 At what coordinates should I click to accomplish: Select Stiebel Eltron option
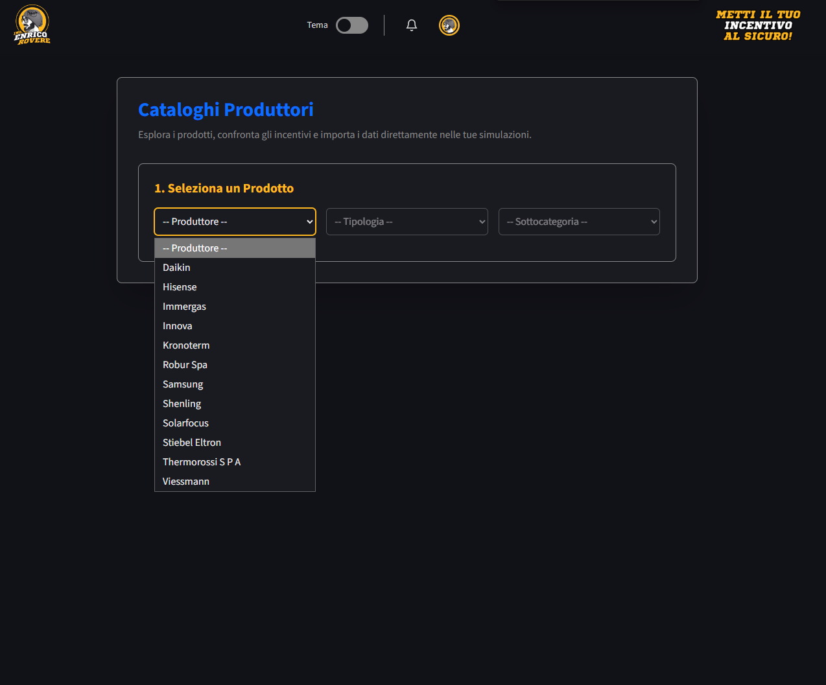pos(192,443)
